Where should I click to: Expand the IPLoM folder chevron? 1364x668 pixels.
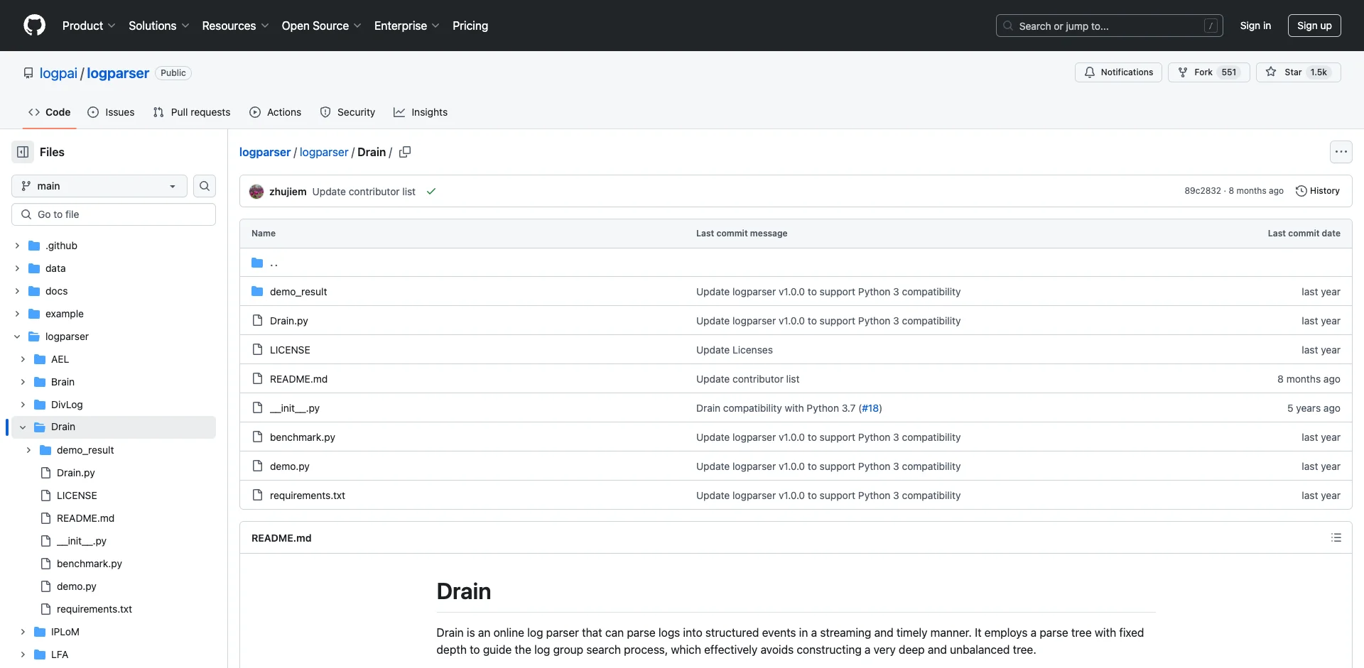click(23, 632)
